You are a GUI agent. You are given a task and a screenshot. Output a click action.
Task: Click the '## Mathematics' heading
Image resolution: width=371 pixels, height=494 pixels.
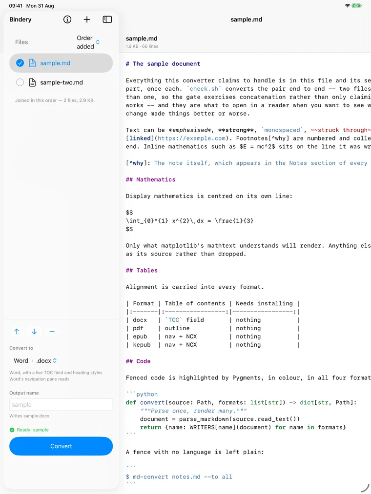click(150, 179)
